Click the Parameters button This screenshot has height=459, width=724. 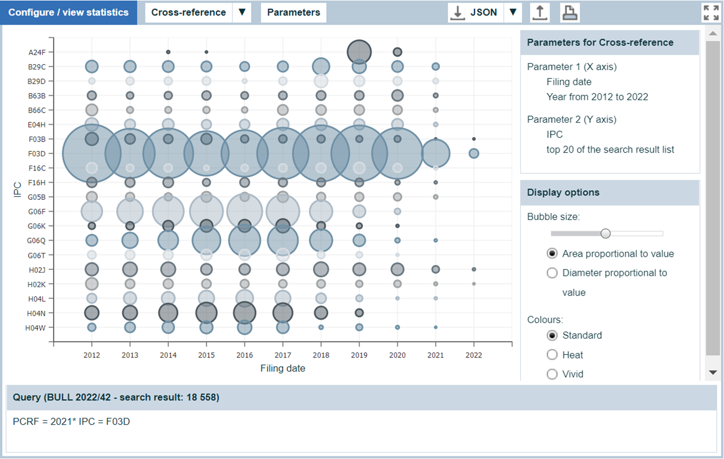click(294, 13)
